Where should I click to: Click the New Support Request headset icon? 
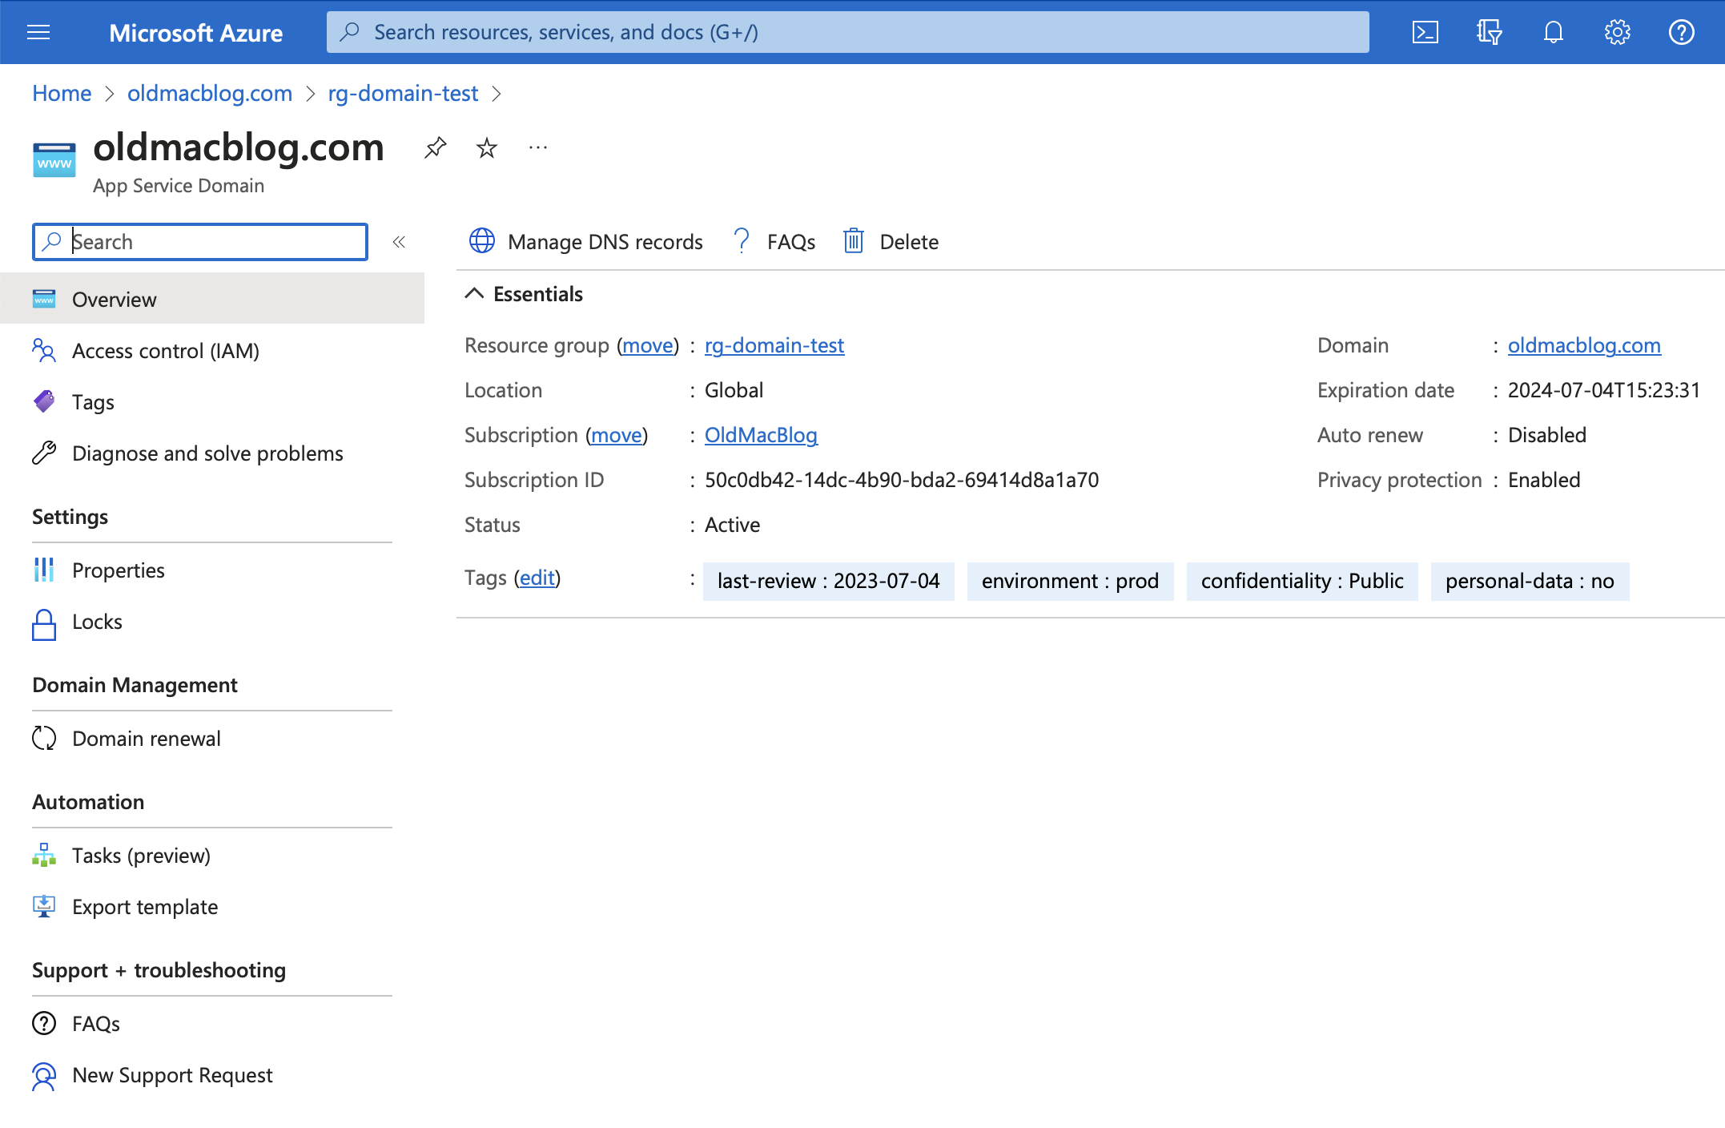pos(44,1076)
